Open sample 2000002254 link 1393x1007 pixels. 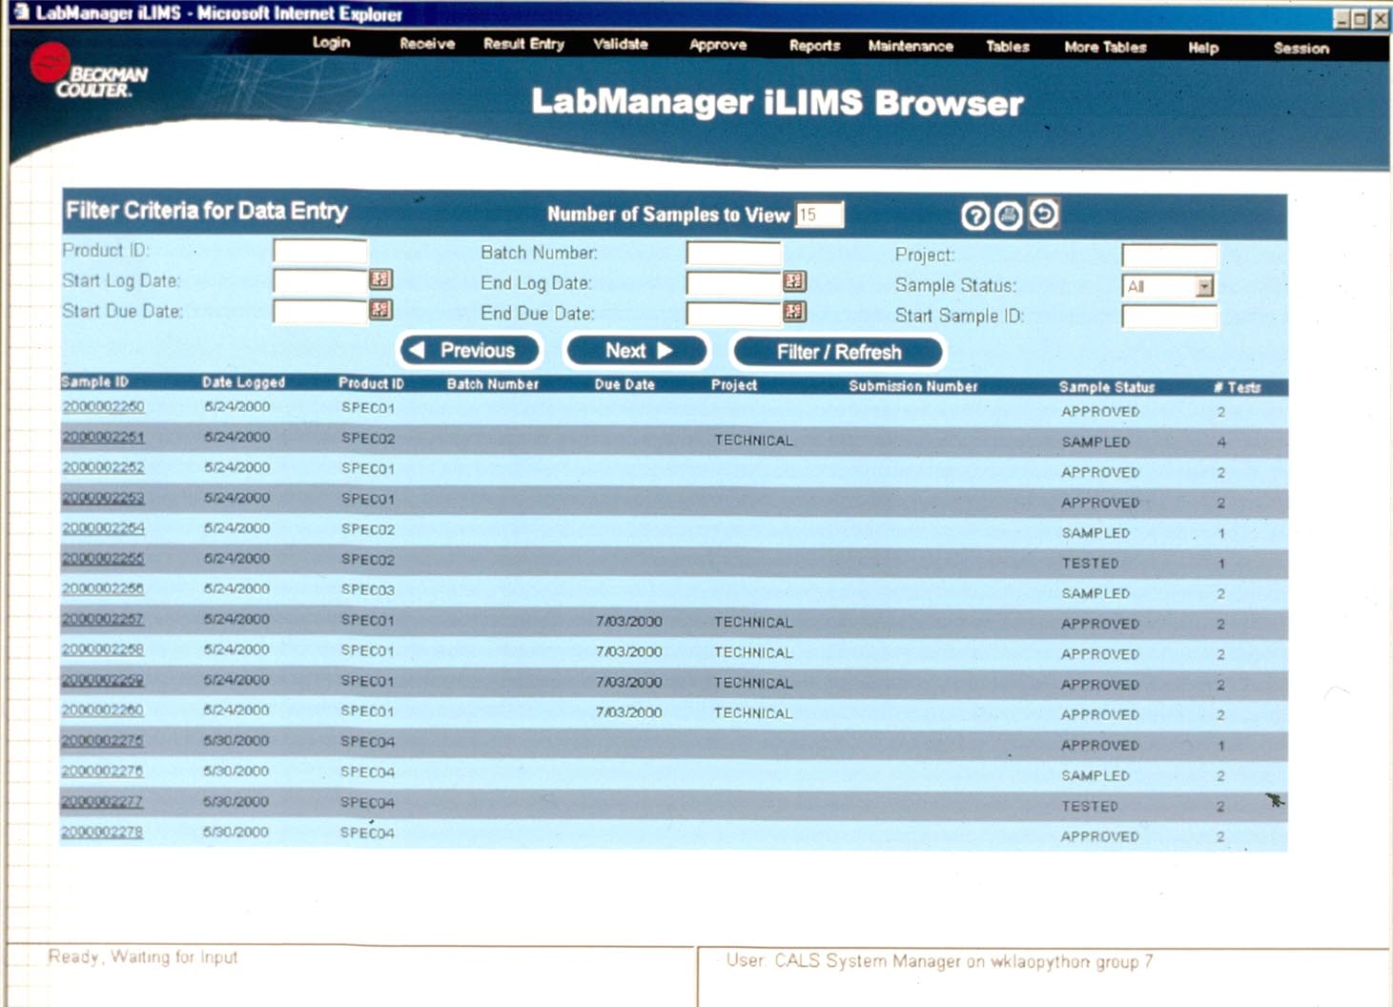[103, 527]
